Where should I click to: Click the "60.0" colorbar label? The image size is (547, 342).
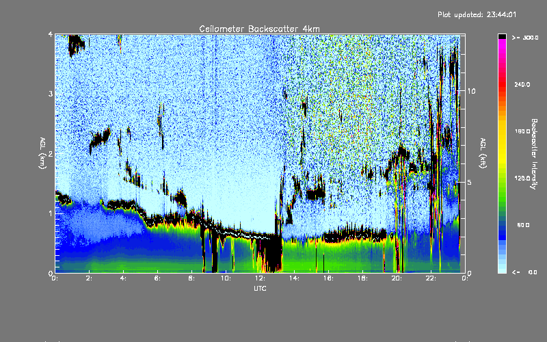click(x=523, y=225)
